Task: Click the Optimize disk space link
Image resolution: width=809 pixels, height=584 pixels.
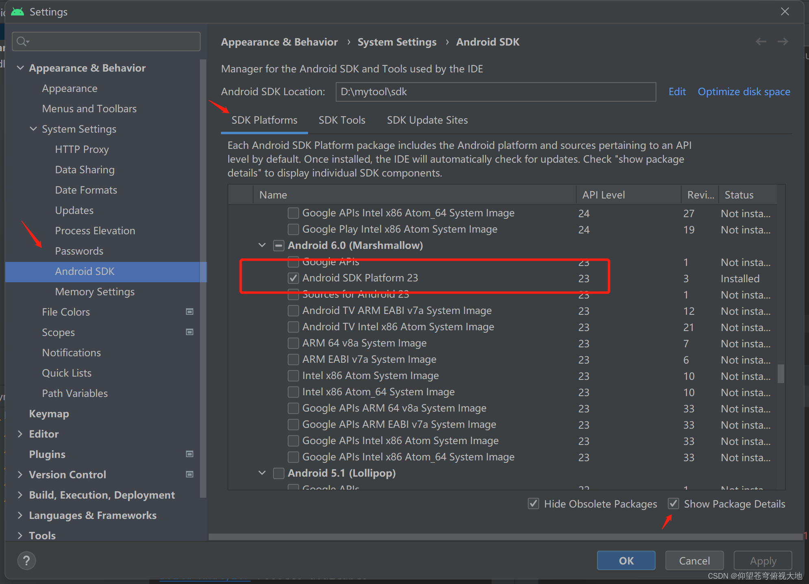Action: pyautogui.click(x=744, y=92)
